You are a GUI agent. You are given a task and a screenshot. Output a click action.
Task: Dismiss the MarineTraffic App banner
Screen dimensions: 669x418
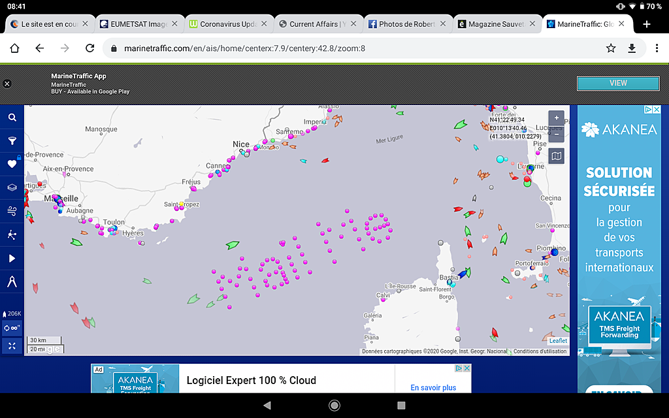tap(7, 84)
